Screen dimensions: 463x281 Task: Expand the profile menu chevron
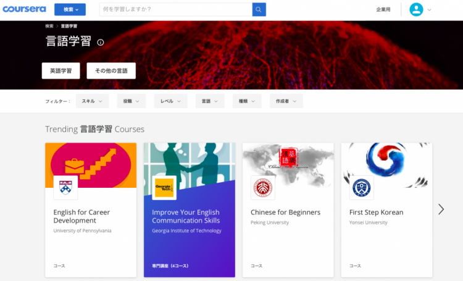(429, 10)
